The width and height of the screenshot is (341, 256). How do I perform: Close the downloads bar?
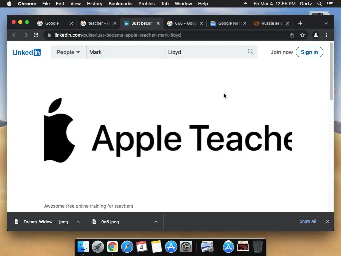[328, 221]
